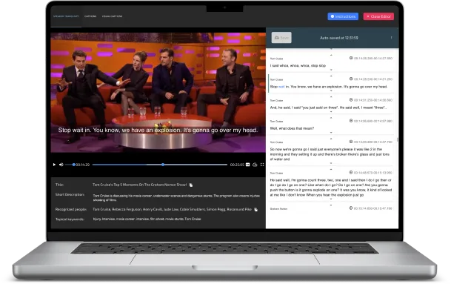Edit segment starting 'And, he said, I said'
The height and width of the screenshot is (284, 451).
[x=328, y=108]
